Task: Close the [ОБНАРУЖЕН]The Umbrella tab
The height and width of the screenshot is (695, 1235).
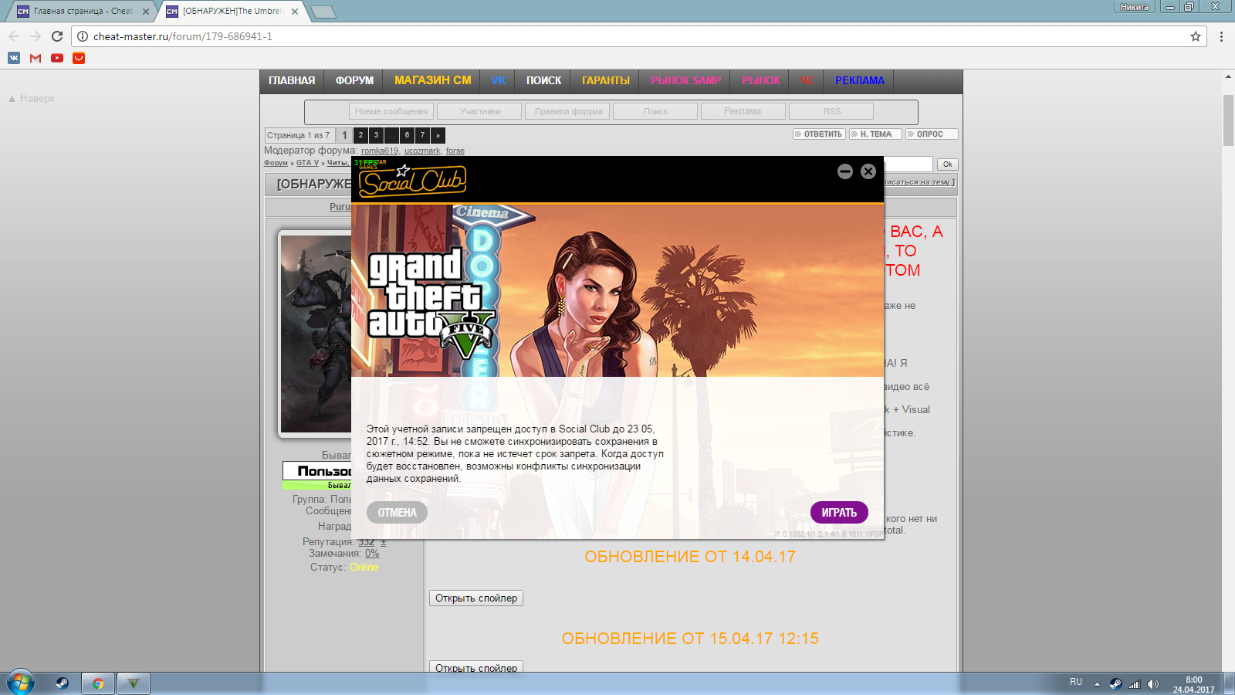Action: 295,12
